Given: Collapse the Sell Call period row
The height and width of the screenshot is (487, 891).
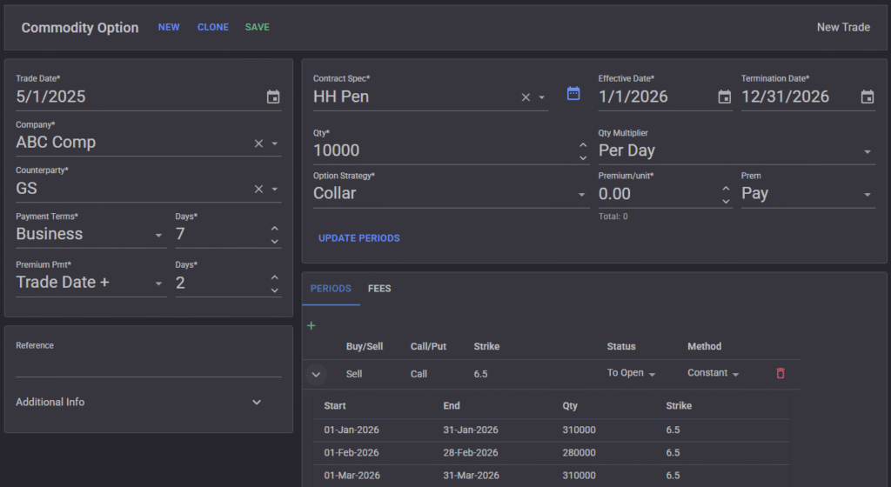Looking at the screenshot, I should 316,374.
